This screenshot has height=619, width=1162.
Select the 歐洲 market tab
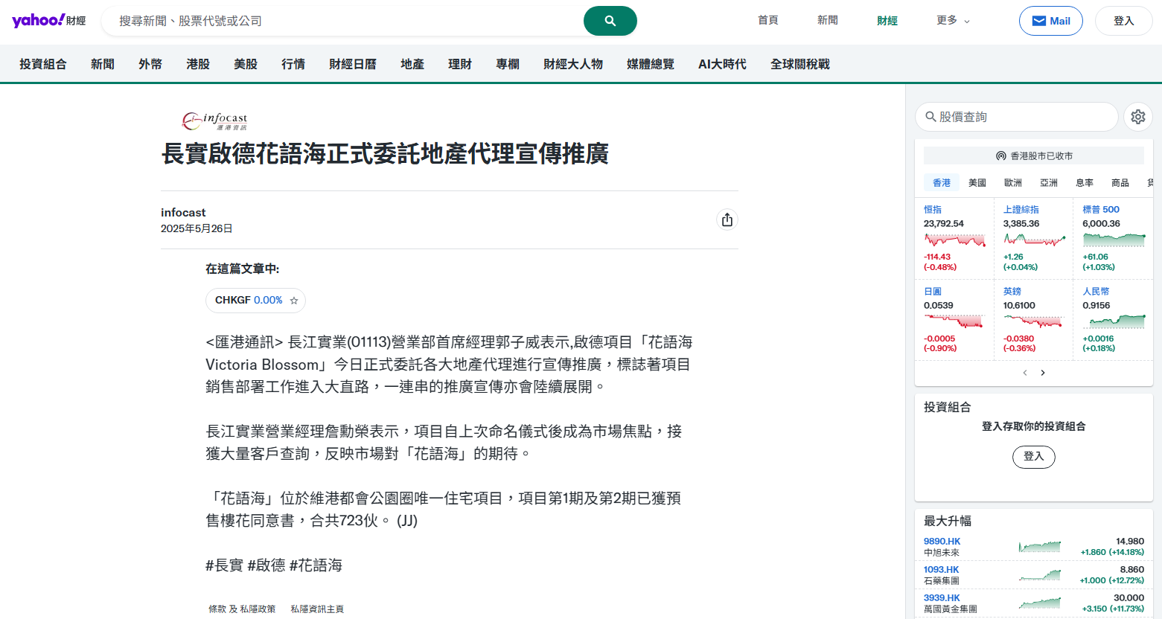(1013, 182)
